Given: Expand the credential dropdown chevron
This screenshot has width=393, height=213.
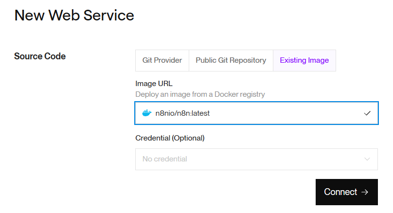Looking at the screenshot, I should (367, 159).
